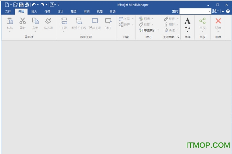Viewport: 232px width, 154px height.
Task: Click the red X Clear (清除) icon
Action: 218,21
